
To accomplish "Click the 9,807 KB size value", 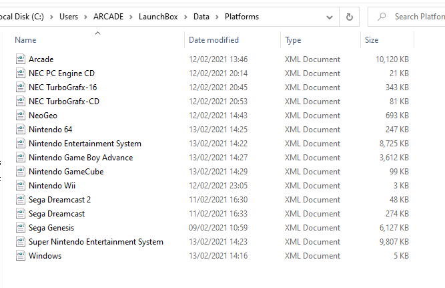I will tap(394, 242).
